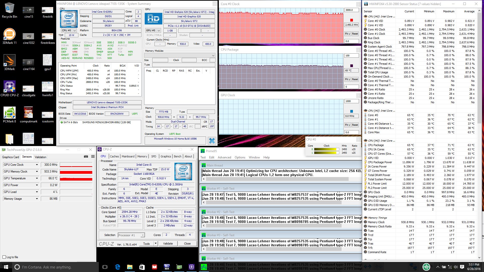Click the Cortana search box
Viewport: 484px width, 272px height.
(55, 267)
